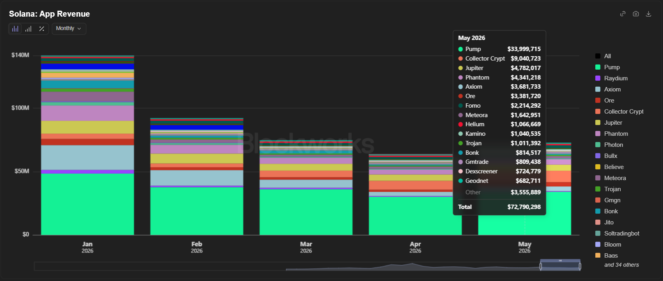Click tooltip Collector Crypt value $9,040,723
663x281 pixels.
tap(525, 59)
